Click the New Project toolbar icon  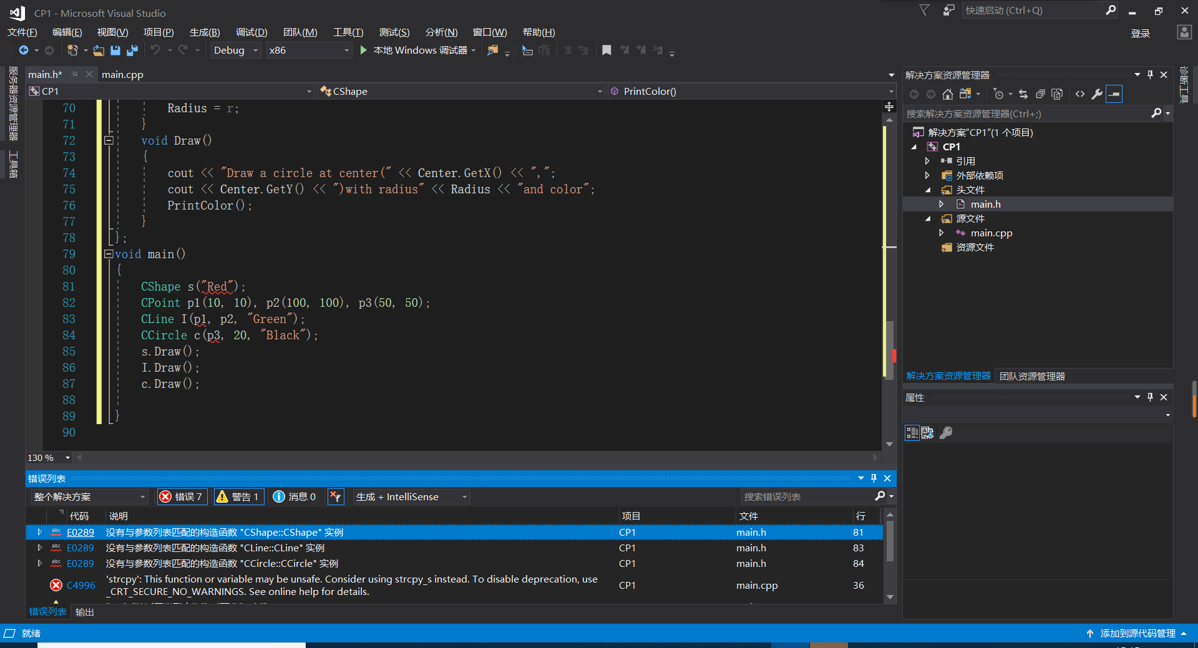click(72, 50)
